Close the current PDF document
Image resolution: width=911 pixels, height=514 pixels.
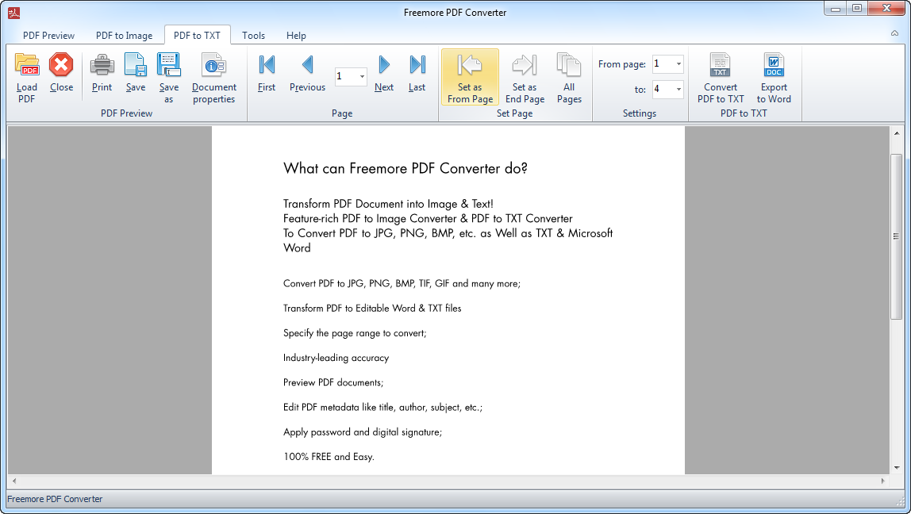tap(61, 66)
